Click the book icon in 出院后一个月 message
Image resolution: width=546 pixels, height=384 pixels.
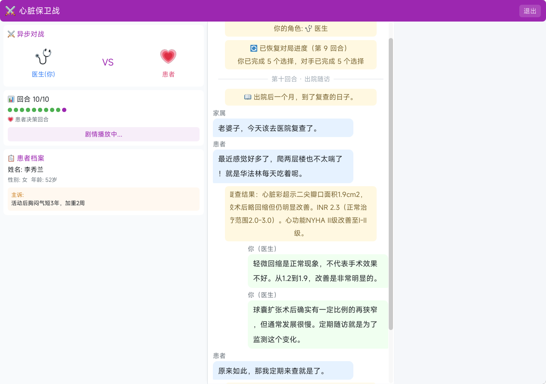pyautogui.click(x=248, y=97)
